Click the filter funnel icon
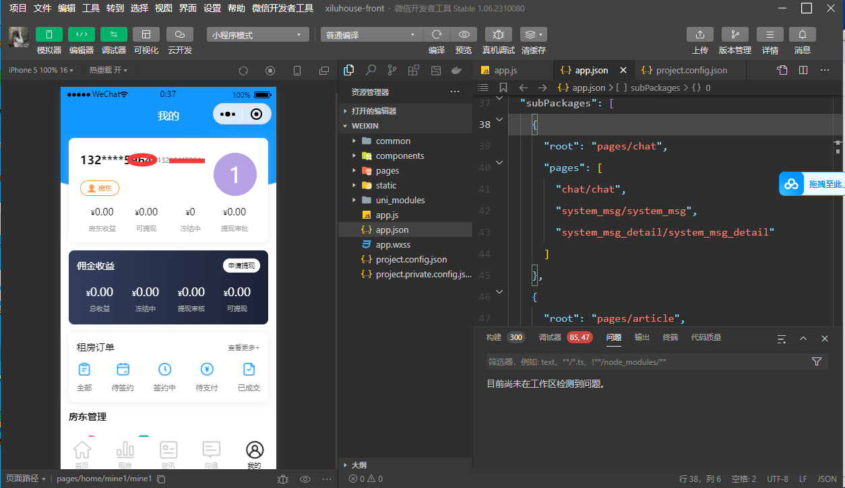 (x=817, y=361)
